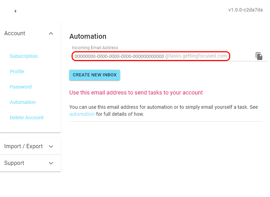Go to the Password page

(x=21, y=87)
